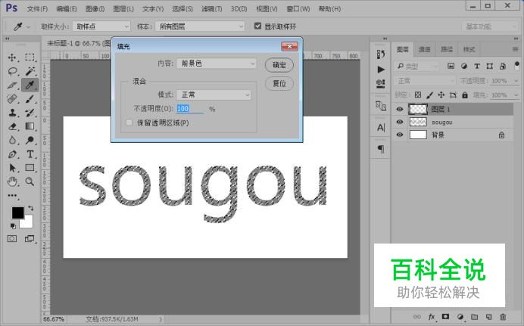Open the 基本功能 workspace dropdown

pyautogui.click(x=490, y=26)
